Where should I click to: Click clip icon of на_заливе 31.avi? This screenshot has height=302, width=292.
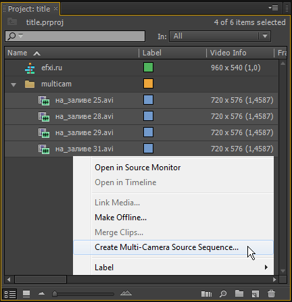44,149
